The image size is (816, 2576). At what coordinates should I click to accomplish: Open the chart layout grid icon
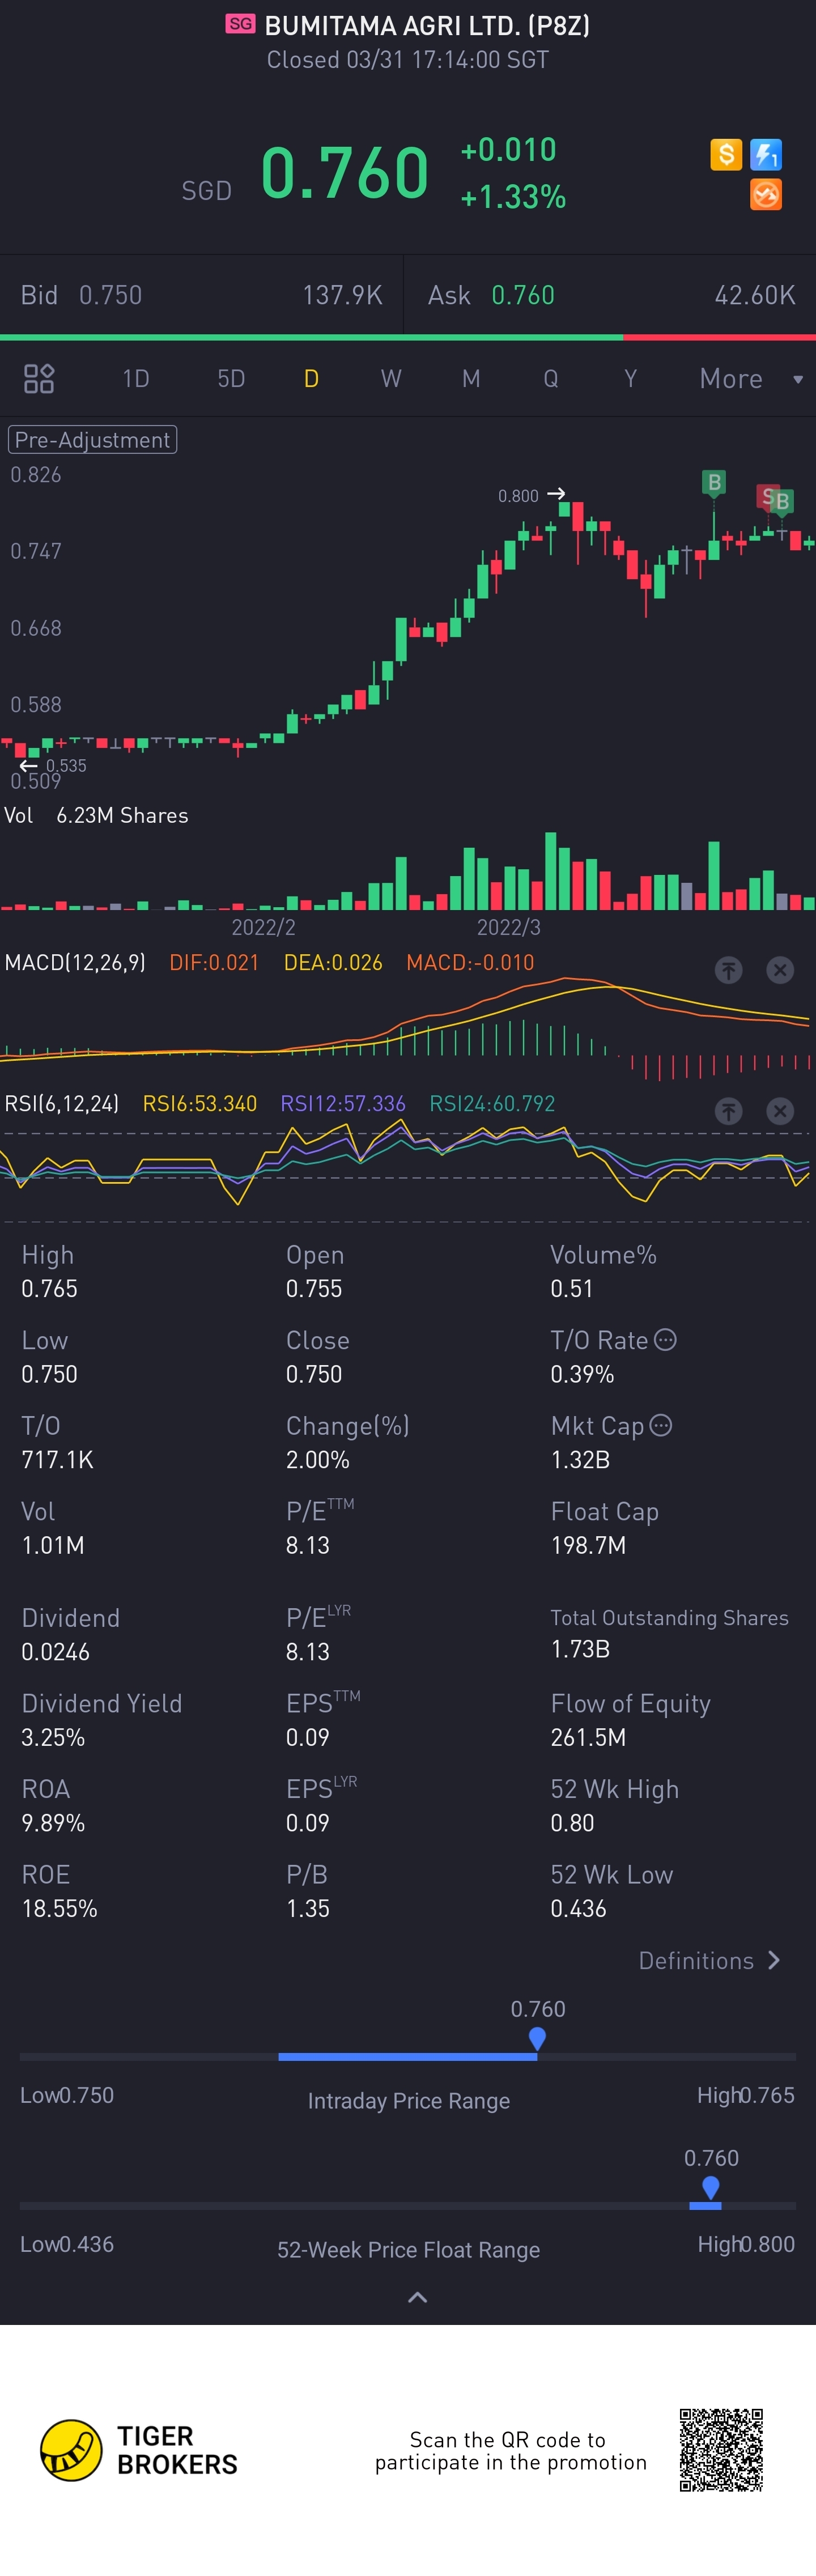[x=39, y=379]
